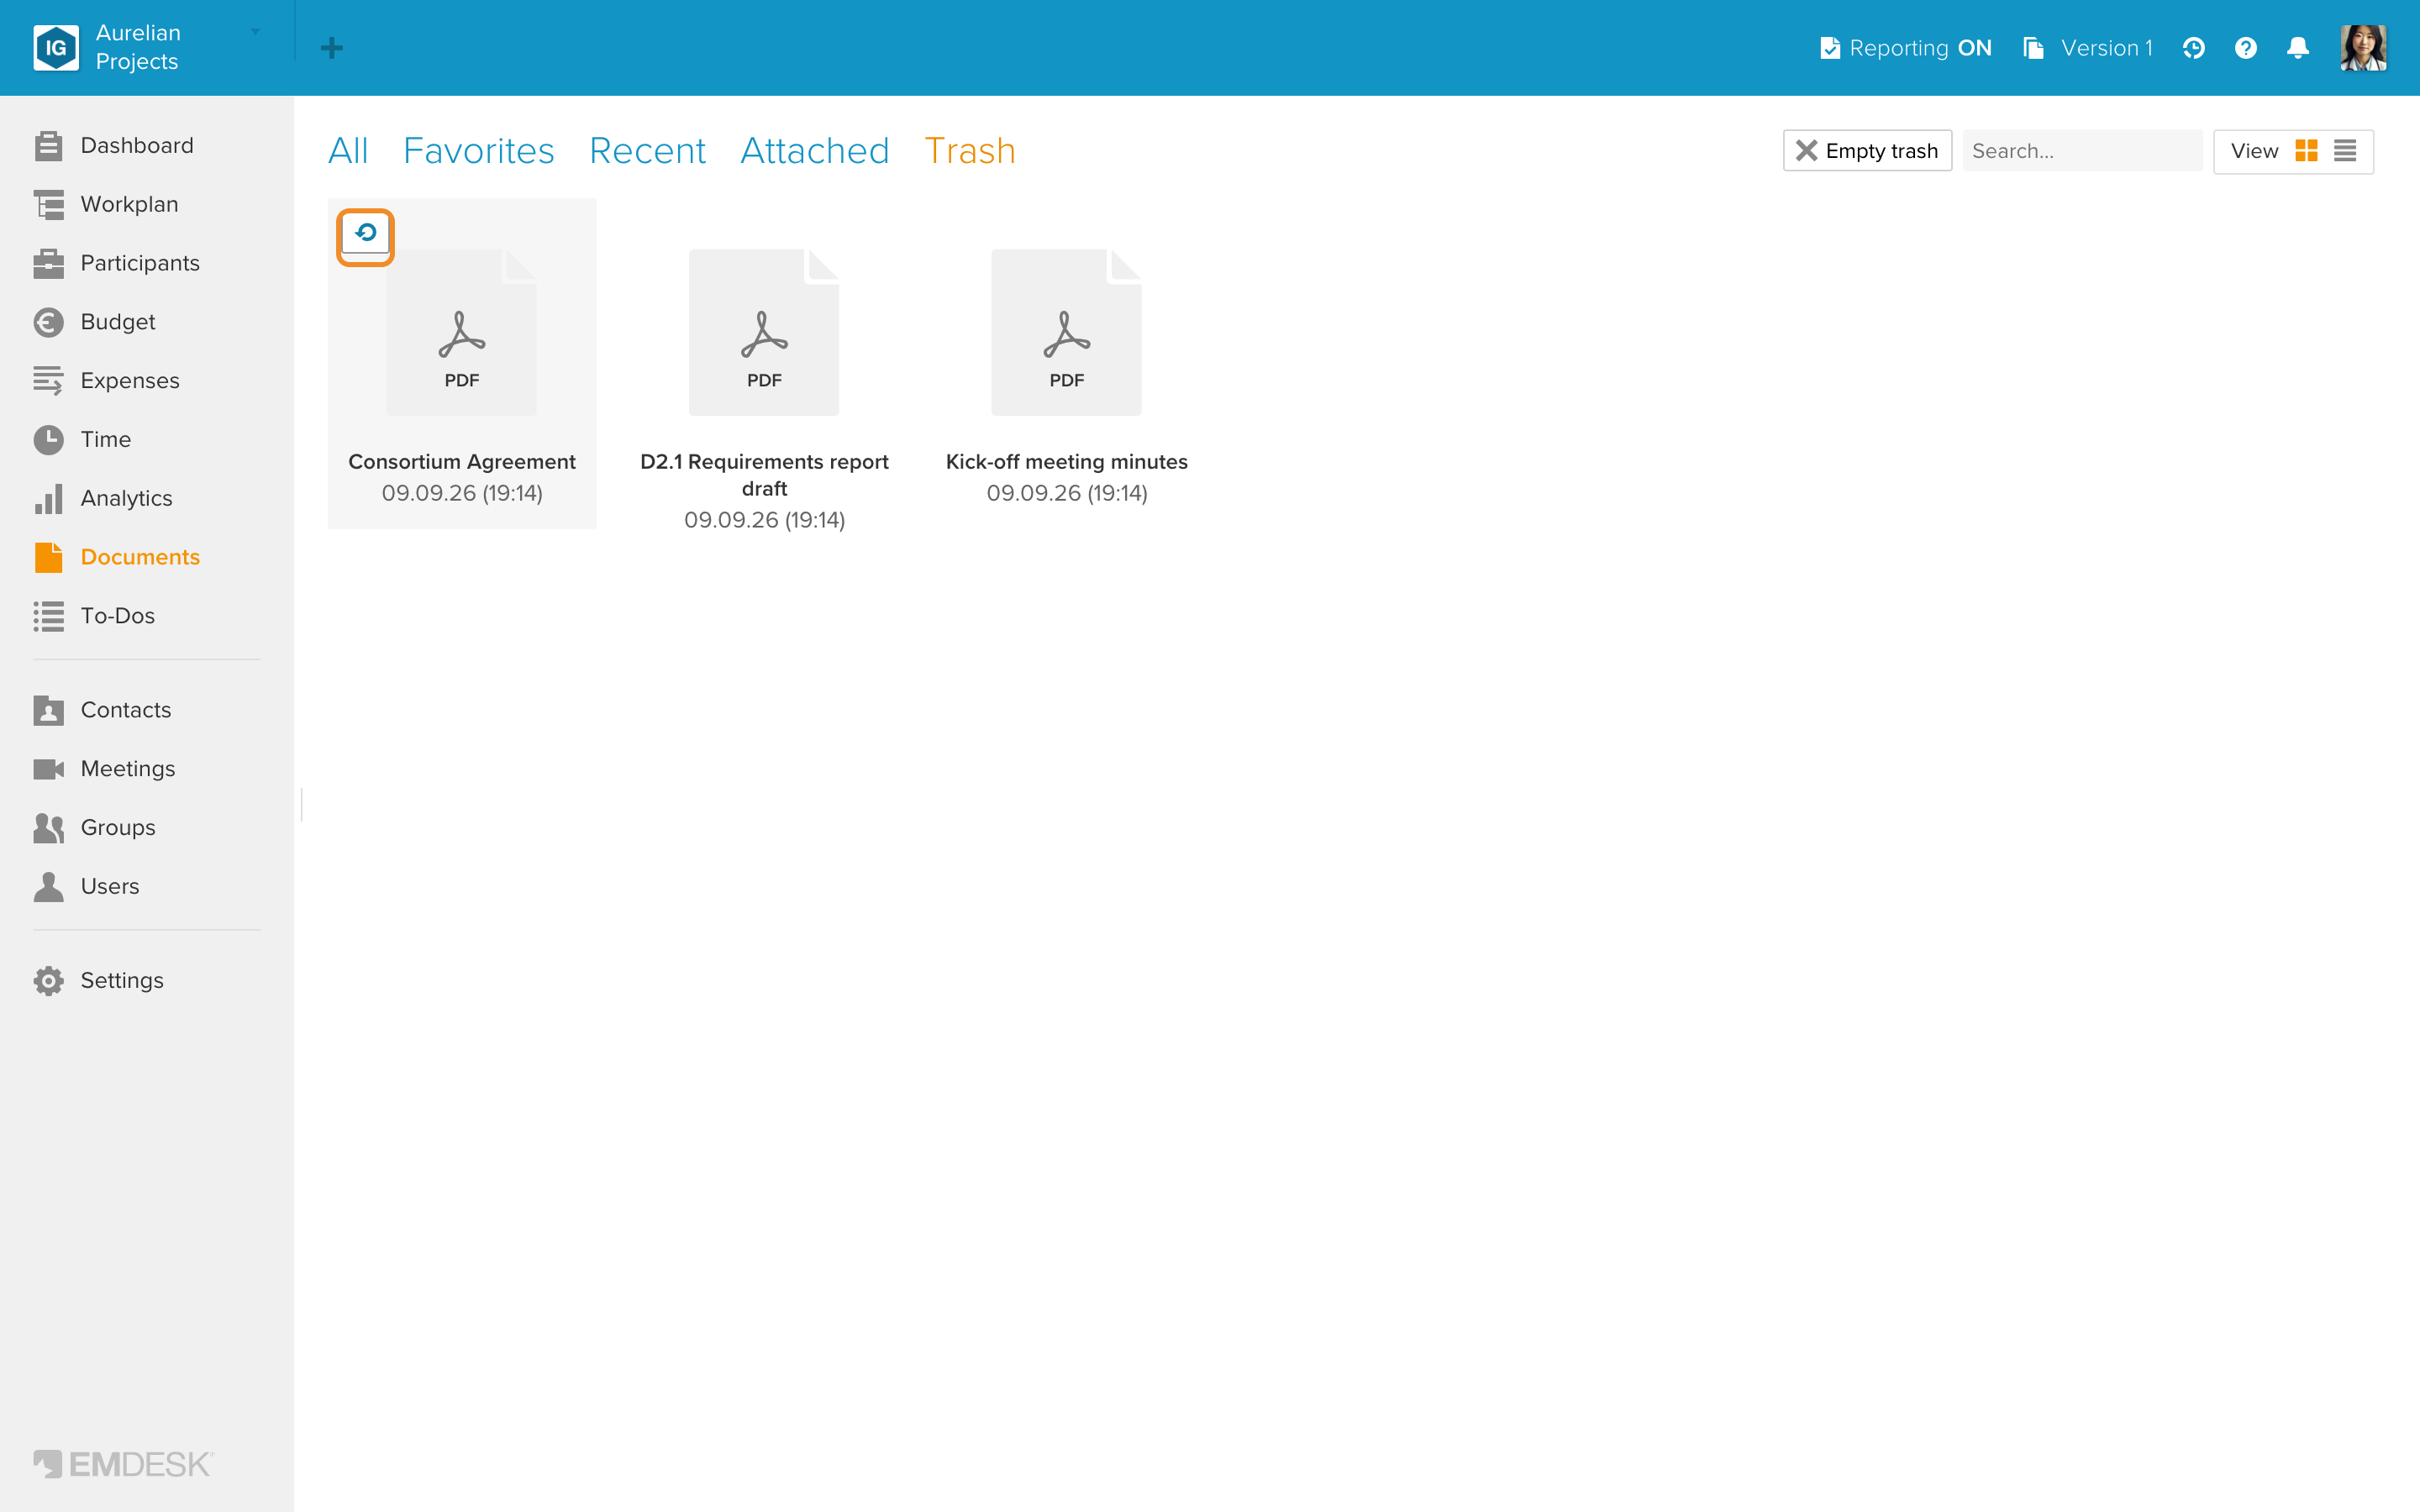This screenshot has width=2420, height=1512.
Task: Switch to the Attached tab
Action: (814, 151)
